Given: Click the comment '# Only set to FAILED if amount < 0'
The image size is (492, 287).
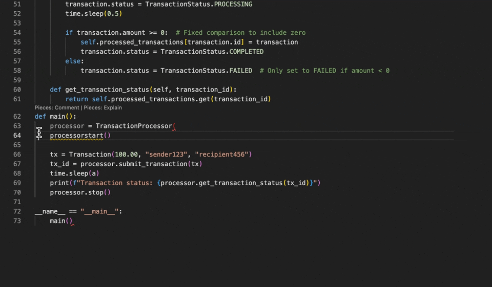Looking at the screenshot, I should pyautogui.click(x=325, y=71).
